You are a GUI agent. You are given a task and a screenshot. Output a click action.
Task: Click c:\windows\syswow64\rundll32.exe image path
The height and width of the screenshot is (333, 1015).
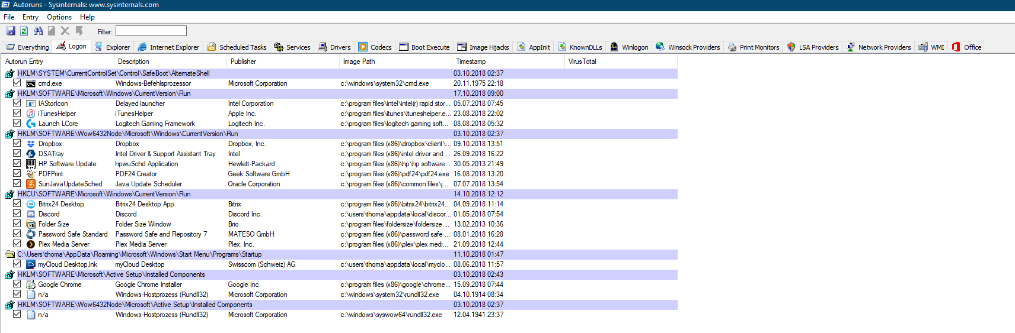[x=391, y=315]
